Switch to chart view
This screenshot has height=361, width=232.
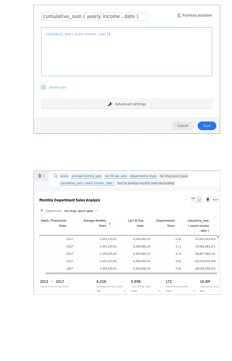[x=200, y=200]
